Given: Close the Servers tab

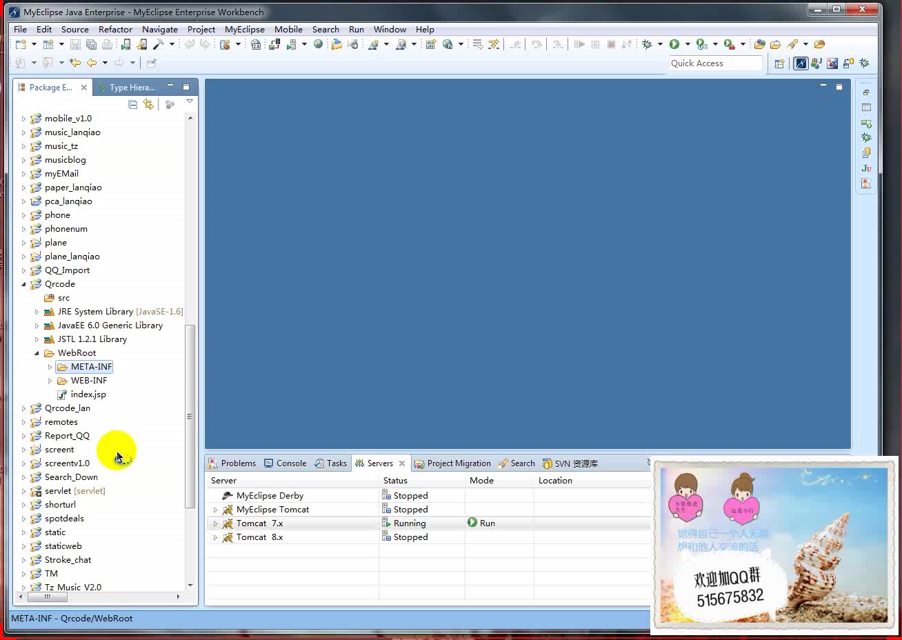Looking at the screenshot, I should [402, 463].
